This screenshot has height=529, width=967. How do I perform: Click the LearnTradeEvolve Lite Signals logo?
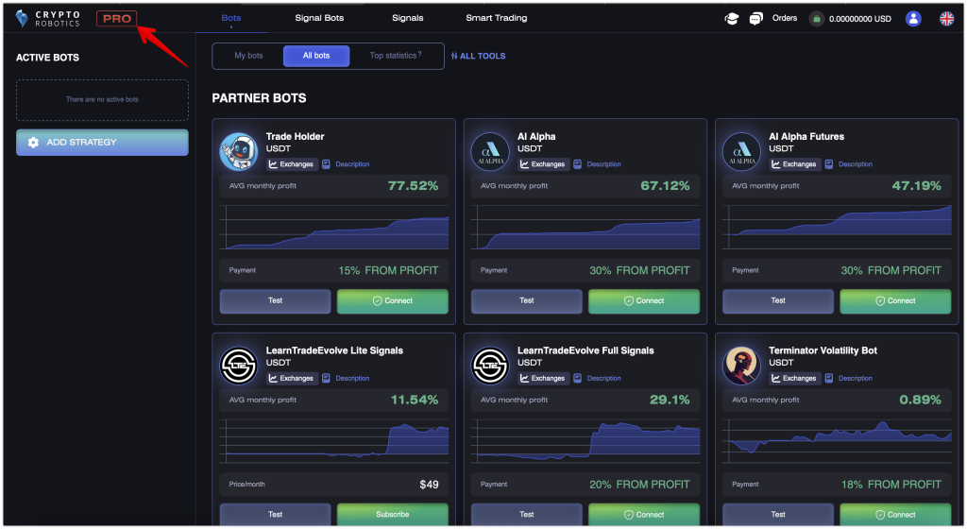(x=239, y=365)
